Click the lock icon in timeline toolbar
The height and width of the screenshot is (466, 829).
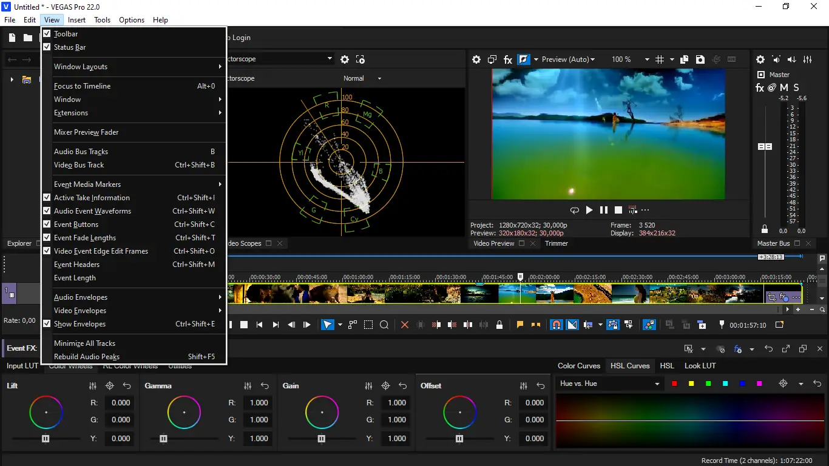click(x=499, y=325)
